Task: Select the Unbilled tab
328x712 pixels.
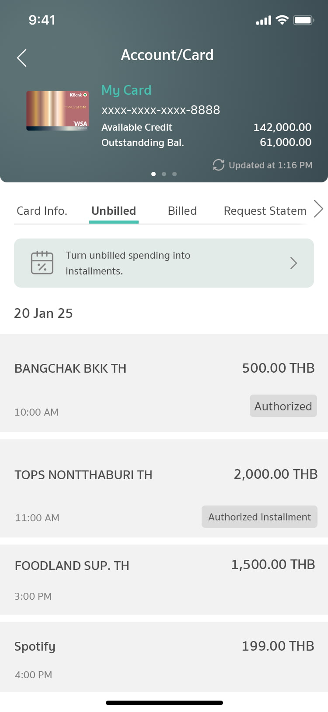Action: (x=114, y=211)
